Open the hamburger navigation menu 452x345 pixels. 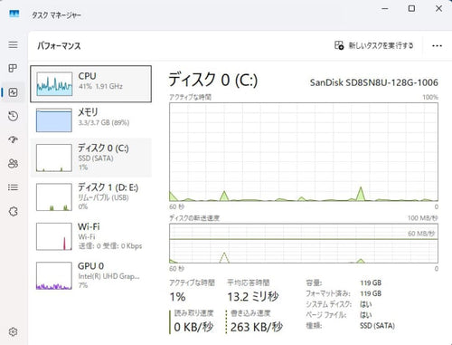tap(13, 45)
